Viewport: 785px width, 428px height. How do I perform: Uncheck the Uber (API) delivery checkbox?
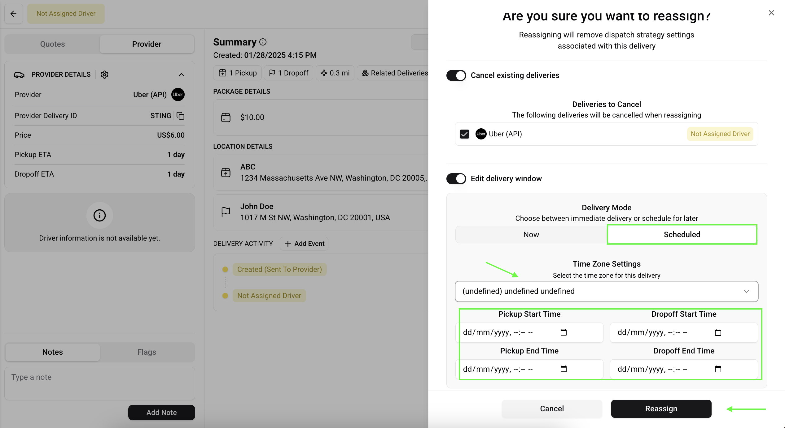pyautogui.click(x=464, y=134)
